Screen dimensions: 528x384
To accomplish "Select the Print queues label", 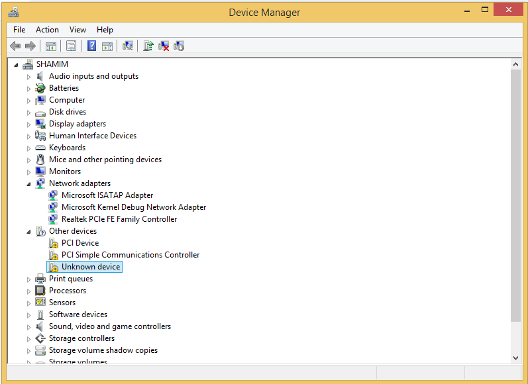I will (71, 279).
